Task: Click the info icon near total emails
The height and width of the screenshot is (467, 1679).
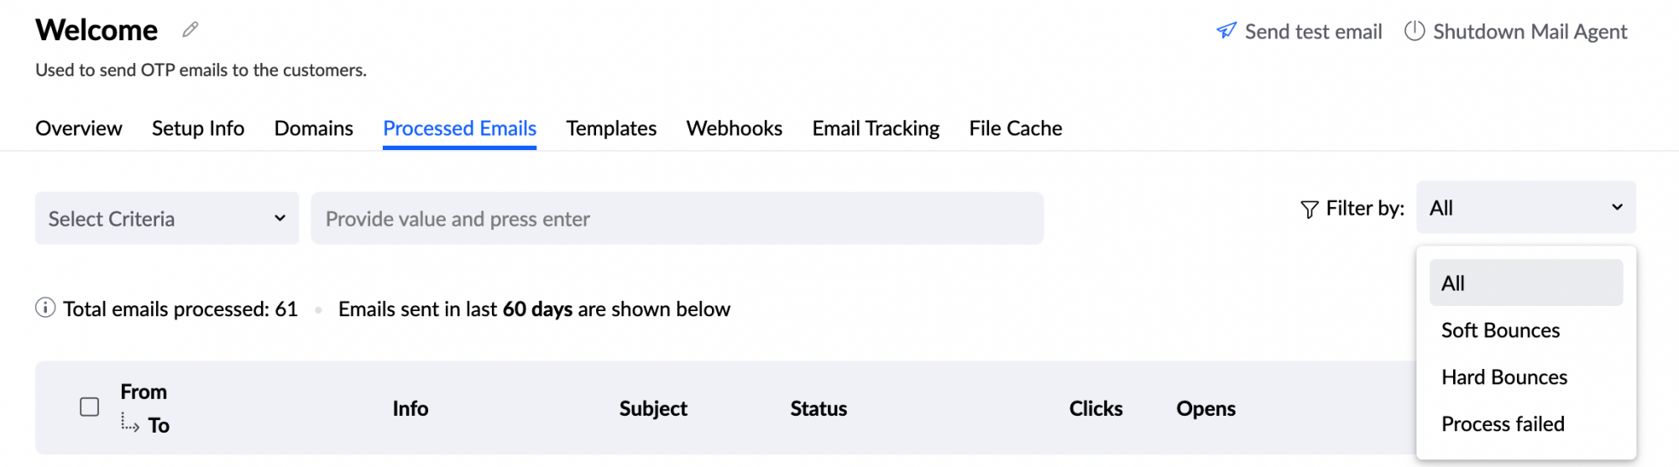Action: [x=45, y=309]
